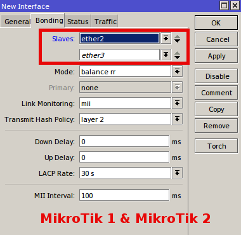
Task: Select the Bonding tab
Action: pyautogui.click(x=48, y=21)
